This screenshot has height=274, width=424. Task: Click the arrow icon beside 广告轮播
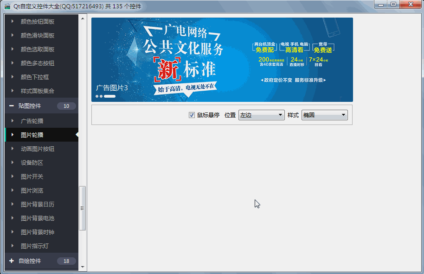click(13, 121)
